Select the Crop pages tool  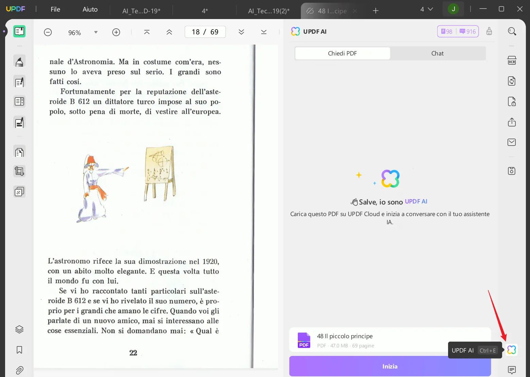[19, 171]
